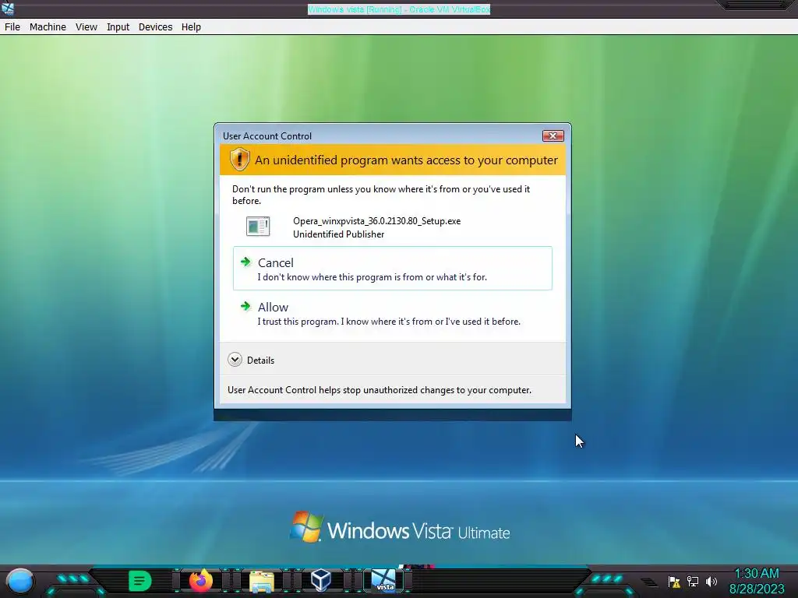Viewport: 798px width, 598px height.
Task: Open the Input menu
Action: [x=118, y=27]
